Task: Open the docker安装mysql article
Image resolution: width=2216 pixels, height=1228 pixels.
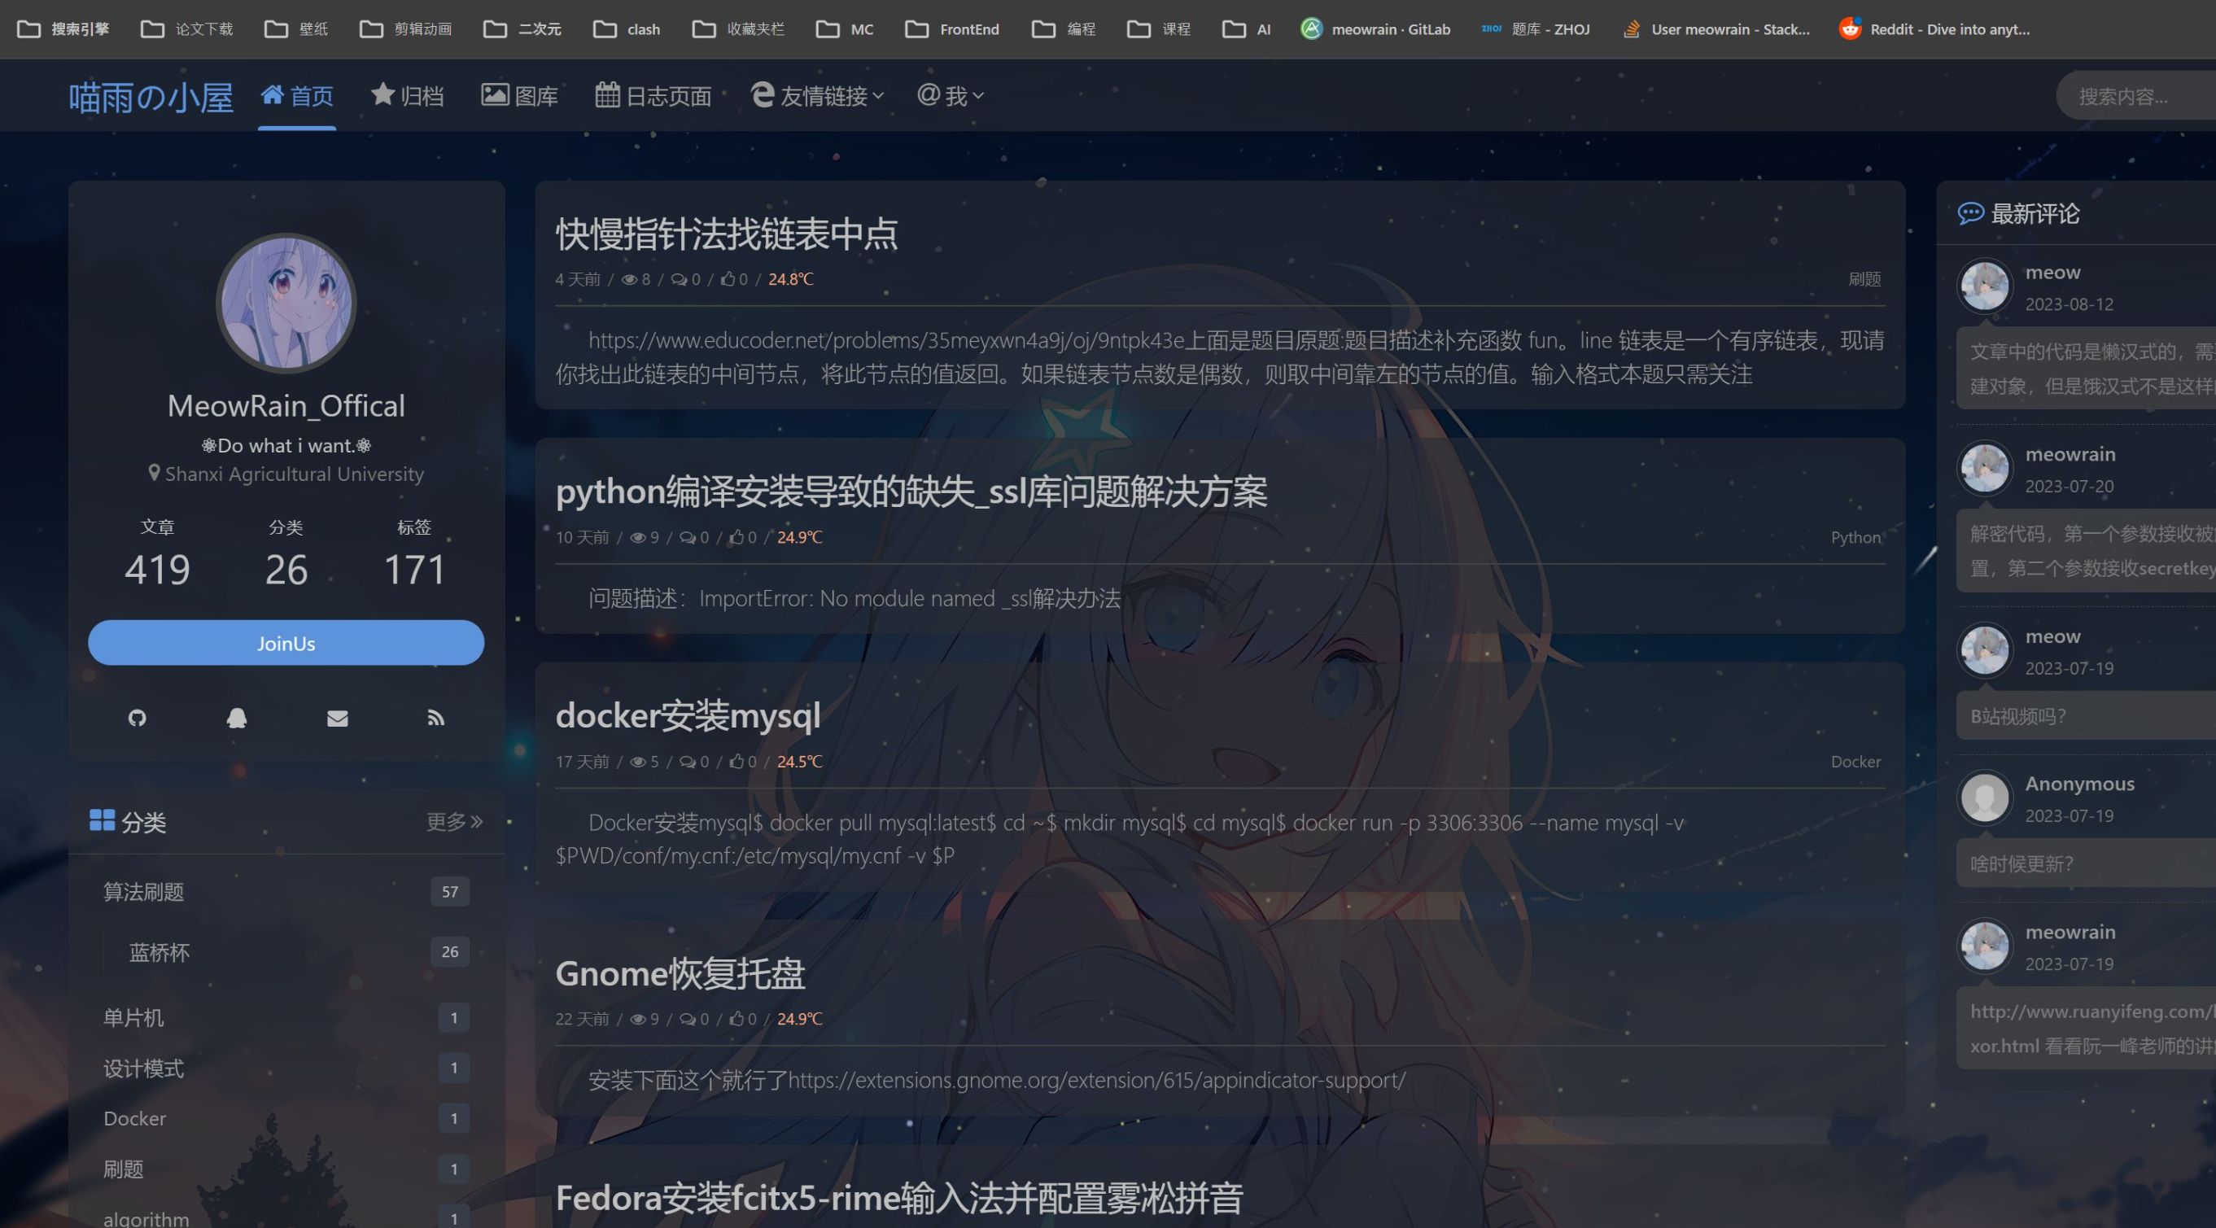Action: [688, 715]
